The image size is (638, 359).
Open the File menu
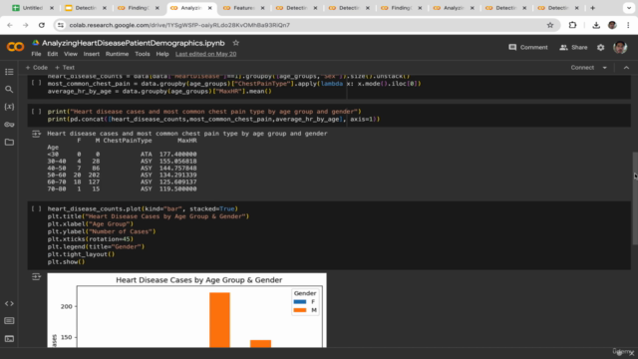click(36, 54)
